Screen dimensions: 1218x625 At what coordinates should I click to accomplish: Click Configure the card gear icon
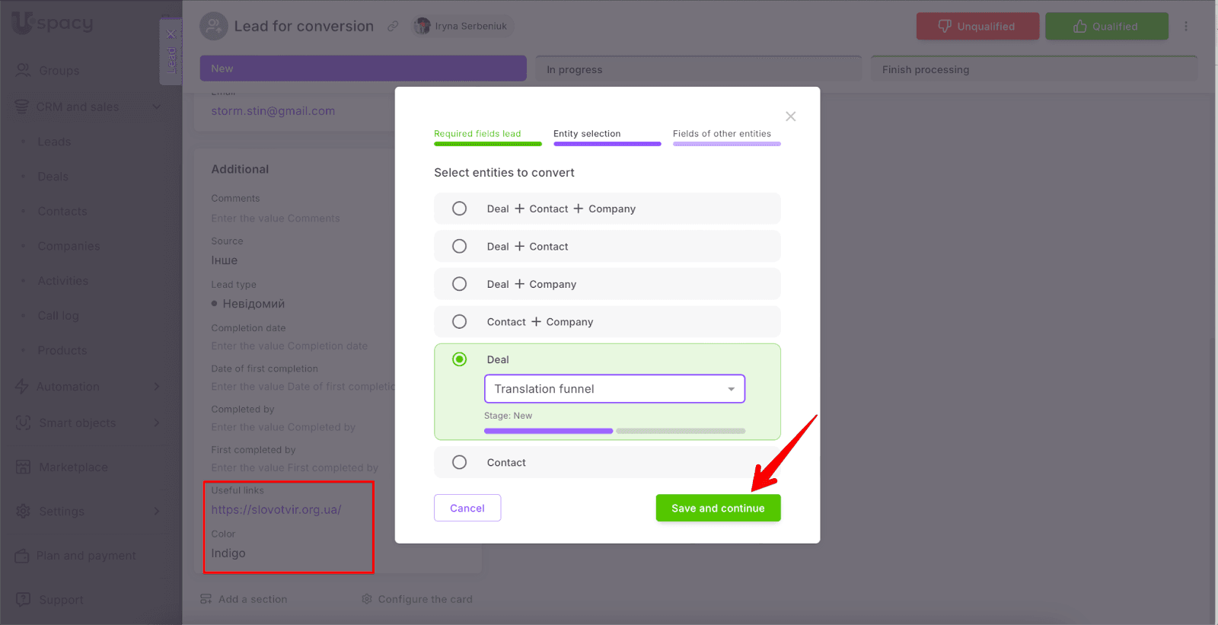click(367, 599)
